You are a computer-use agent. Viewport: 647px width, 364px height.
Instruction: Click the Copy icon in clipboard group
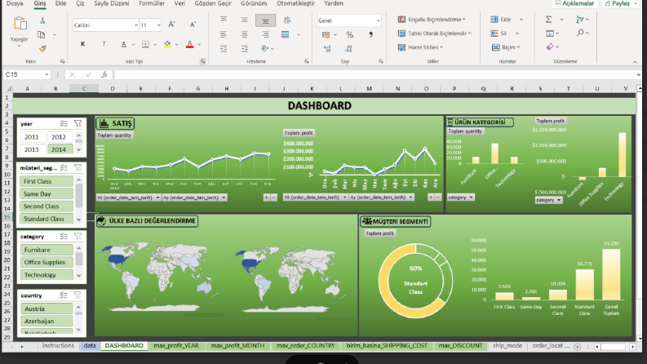point(42,34)
